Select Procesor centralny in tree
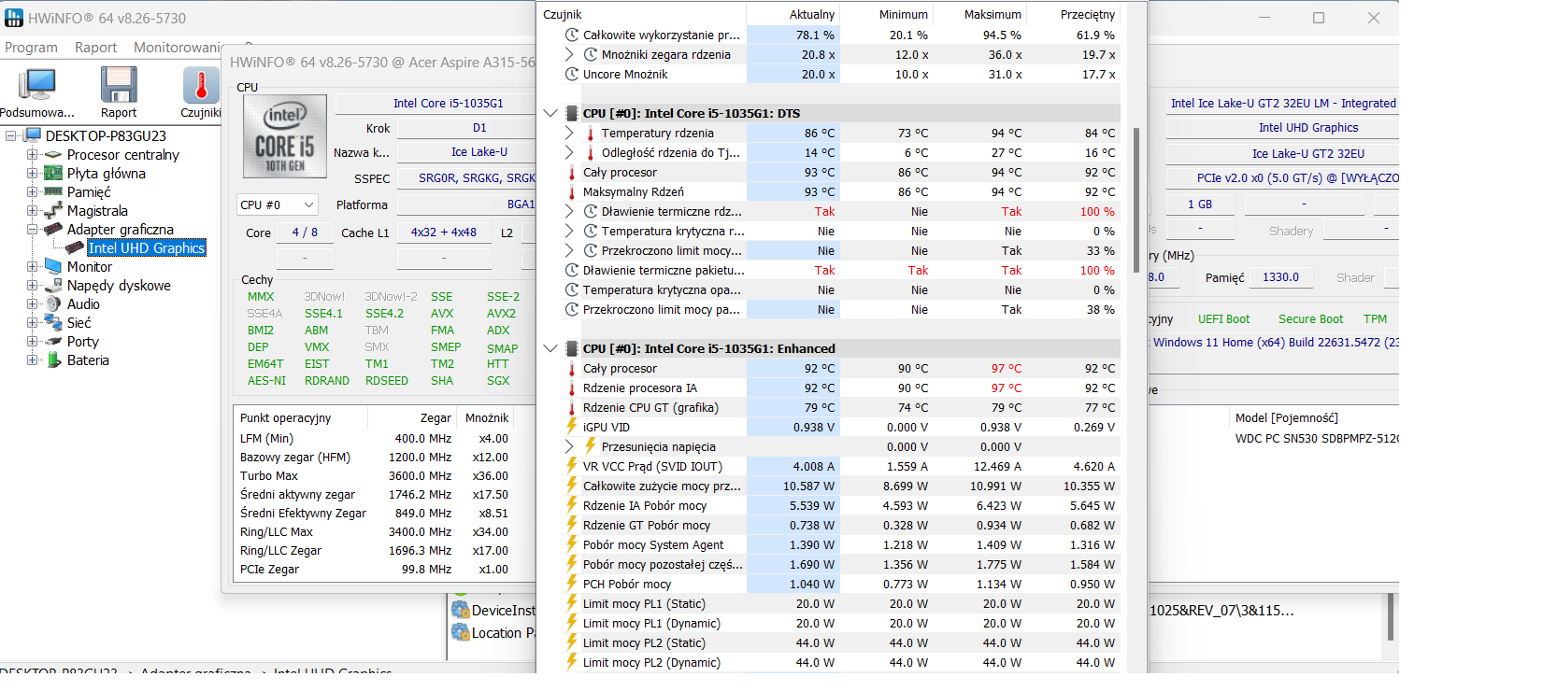The width and height of the screenshot is (1542, 691). pos(122,155)
